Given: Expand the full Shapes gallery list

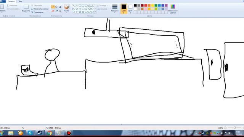Looking at the screenshot, I should pos(95,12).
